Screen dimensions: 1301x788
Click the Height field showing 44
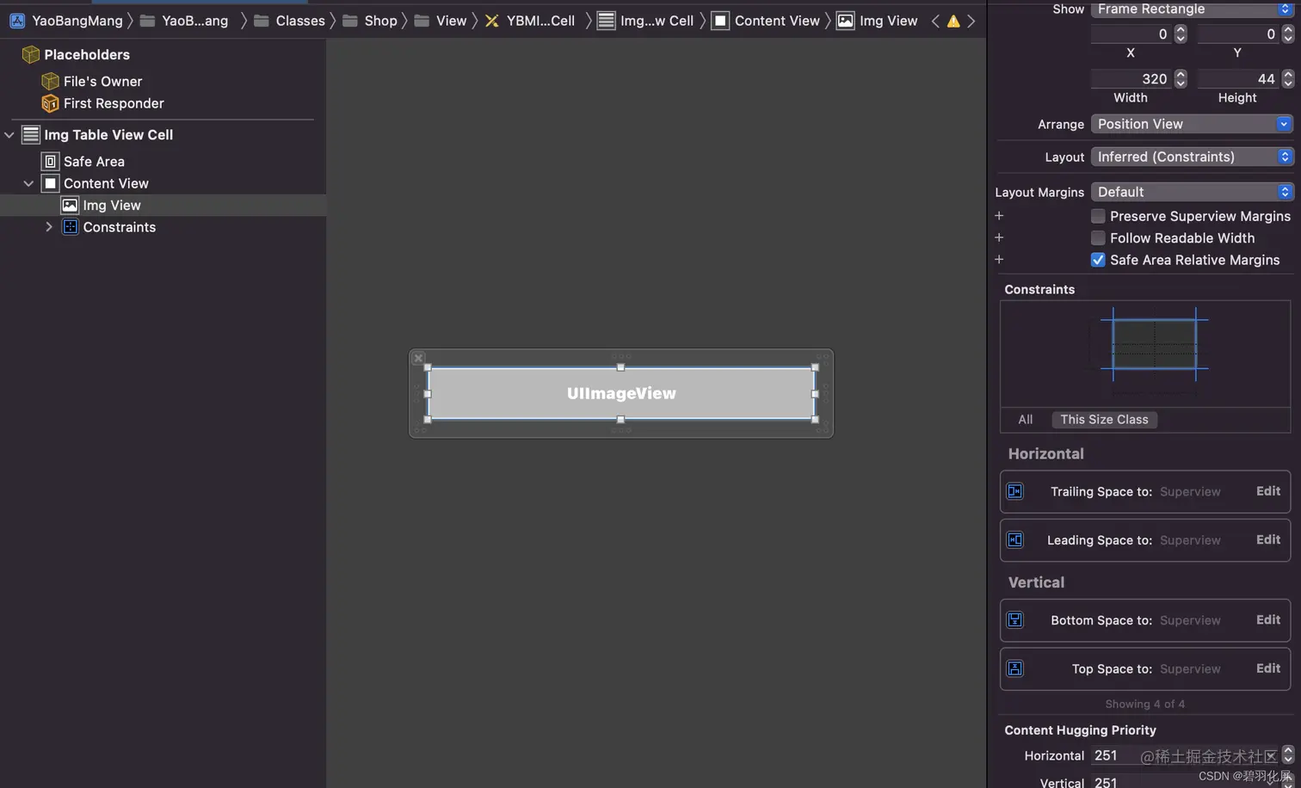[1238, 79]
